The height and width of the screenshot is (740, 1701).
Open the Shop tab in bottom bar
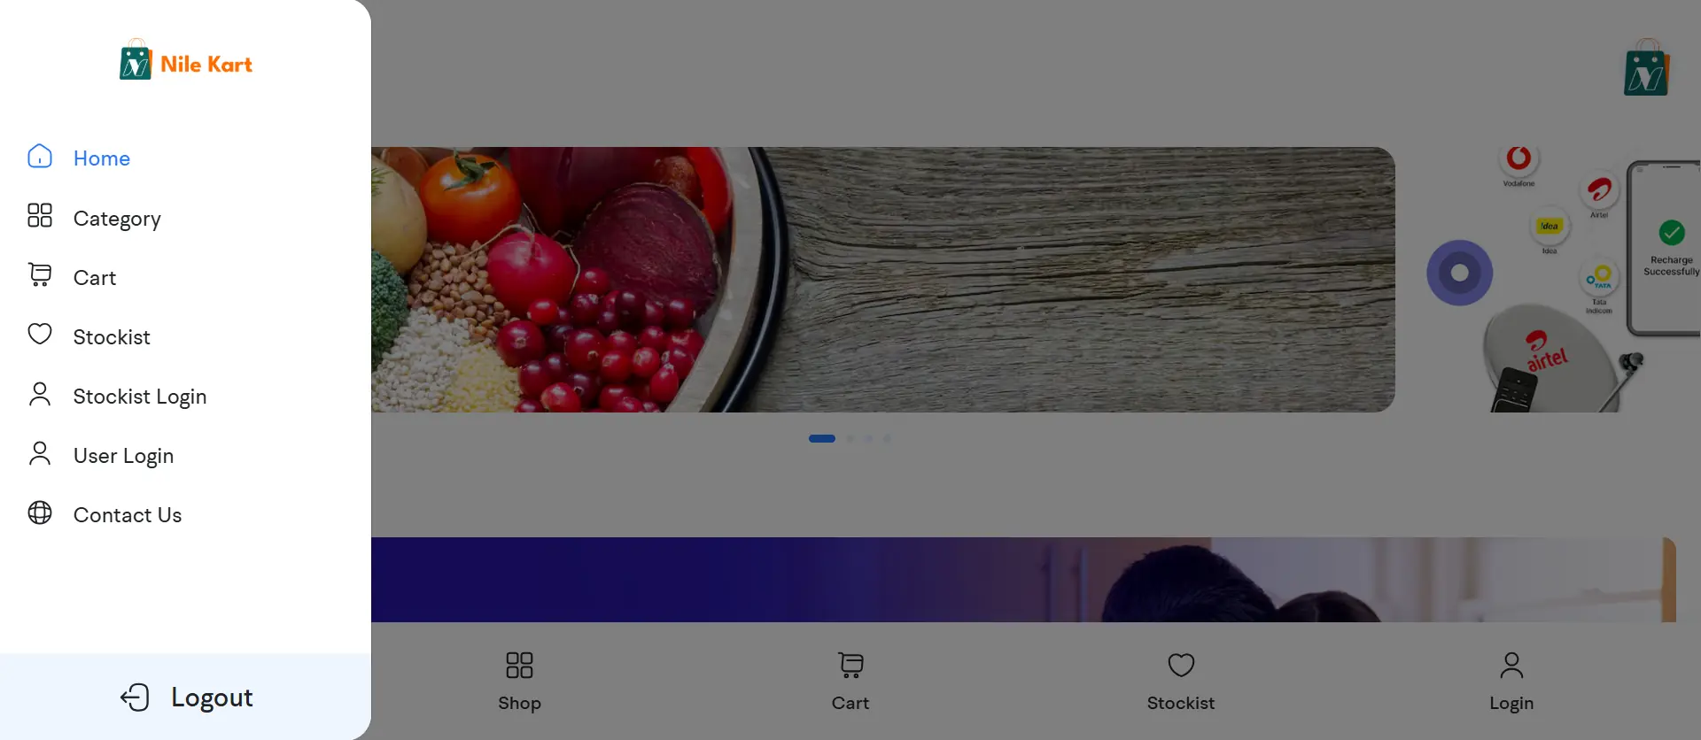519,682
